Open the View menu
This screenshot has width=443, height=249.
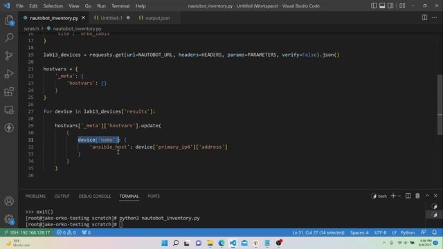(74, 6)
